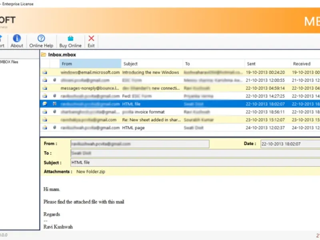Click envelope icon of 21-10-2013 12:00:55 email
Screen dimensions: 320x240
45,80
